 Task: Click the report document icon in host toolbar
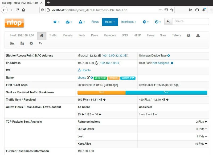click(x=22, y=43)
